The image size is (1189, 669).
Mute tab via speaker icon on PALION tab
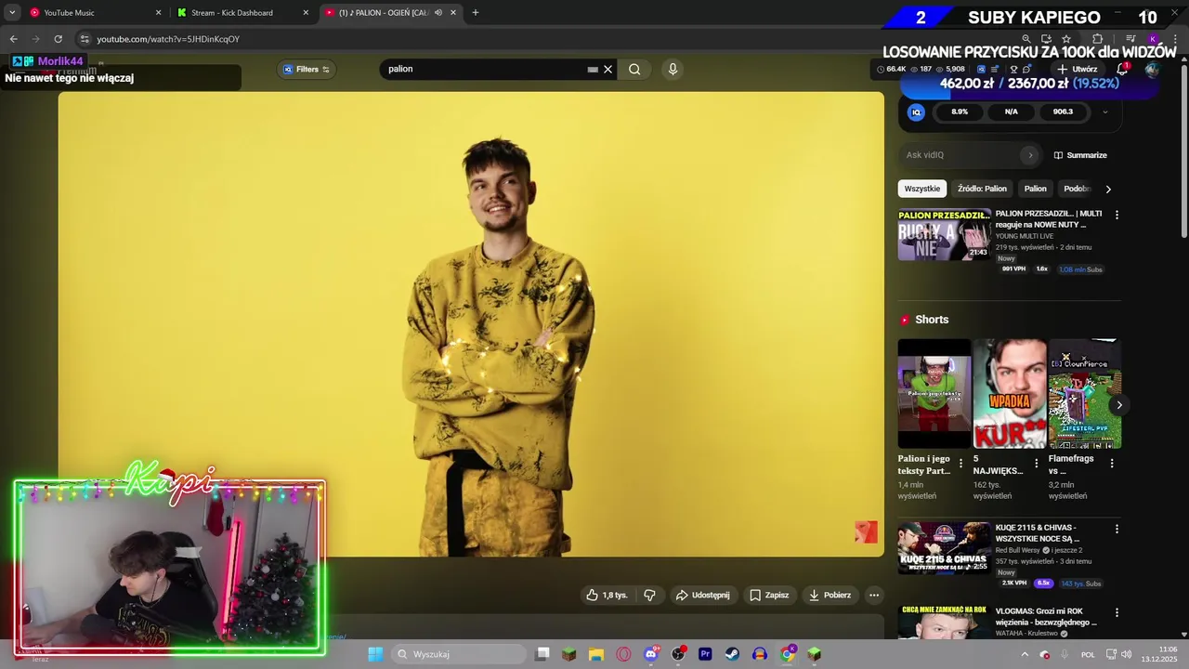click(438, 13)
